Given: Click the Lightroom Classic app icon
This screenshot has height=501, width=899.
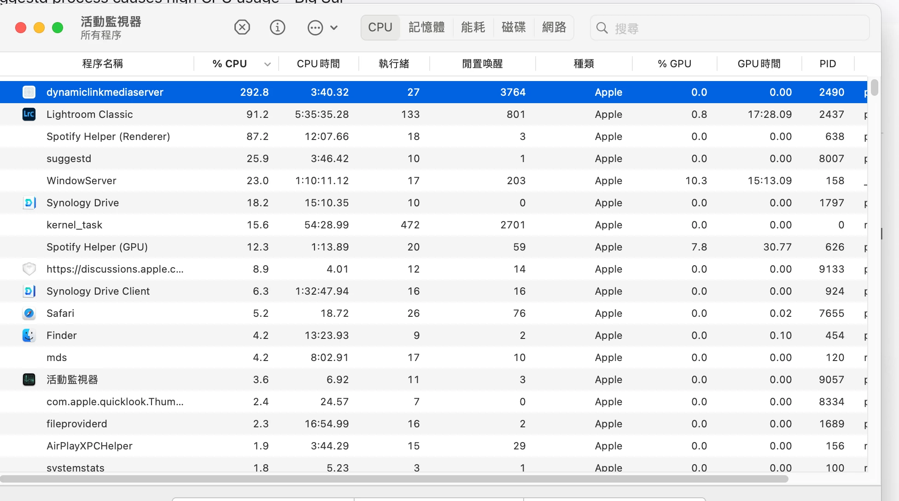Looking at the screenshot, I should (x=29, y=114).
